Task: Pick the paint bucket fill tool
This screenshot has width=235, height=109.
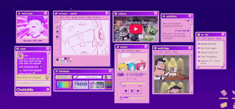Action: tap(57, 36)
